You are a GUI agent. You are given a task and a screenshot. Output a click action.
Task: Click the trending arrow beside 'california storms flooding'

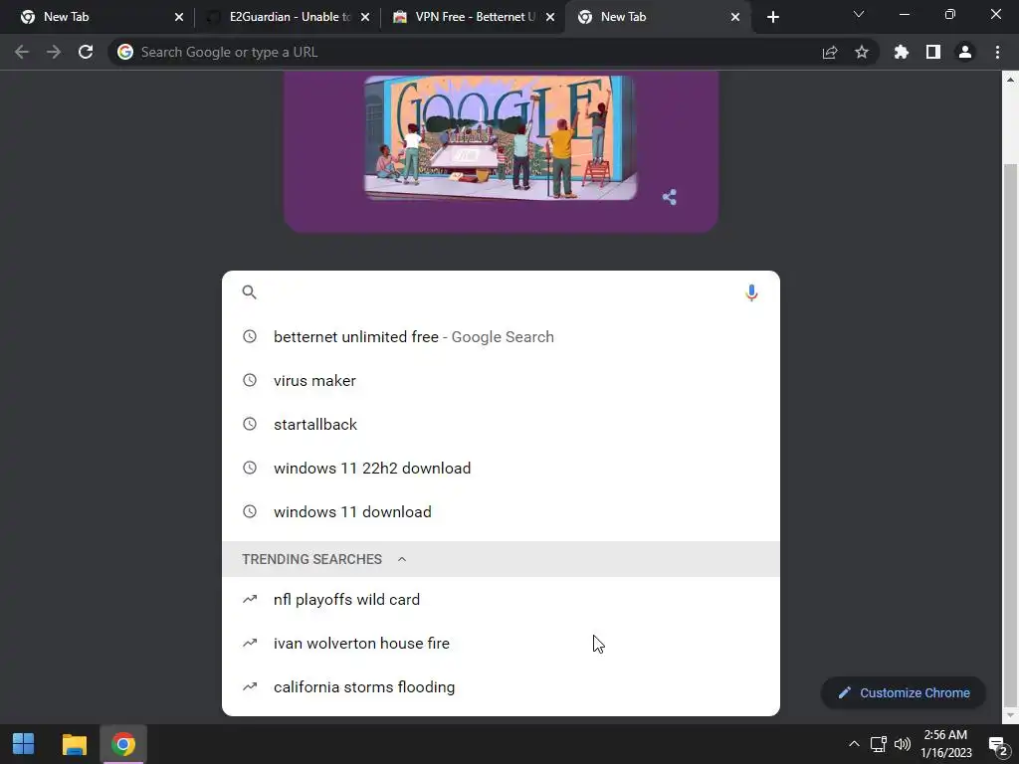coord(250,686)
